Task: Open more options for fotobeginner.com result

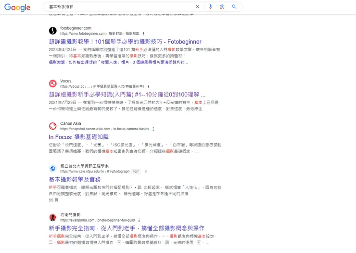Action: pyautogui.click(x=144, y=34)
